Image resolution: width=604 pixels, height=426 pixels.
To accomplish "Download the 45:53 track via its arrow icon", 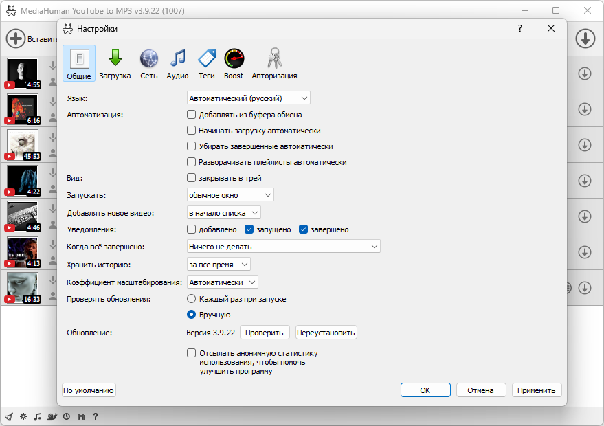I will (585, 145).
